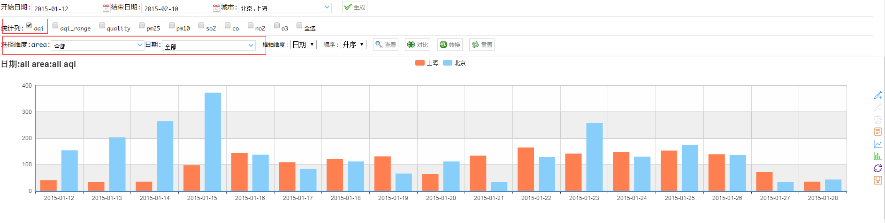Click the pencil-plus mark line tool
This screenshot has height=223, width=885.
(877, 95)
